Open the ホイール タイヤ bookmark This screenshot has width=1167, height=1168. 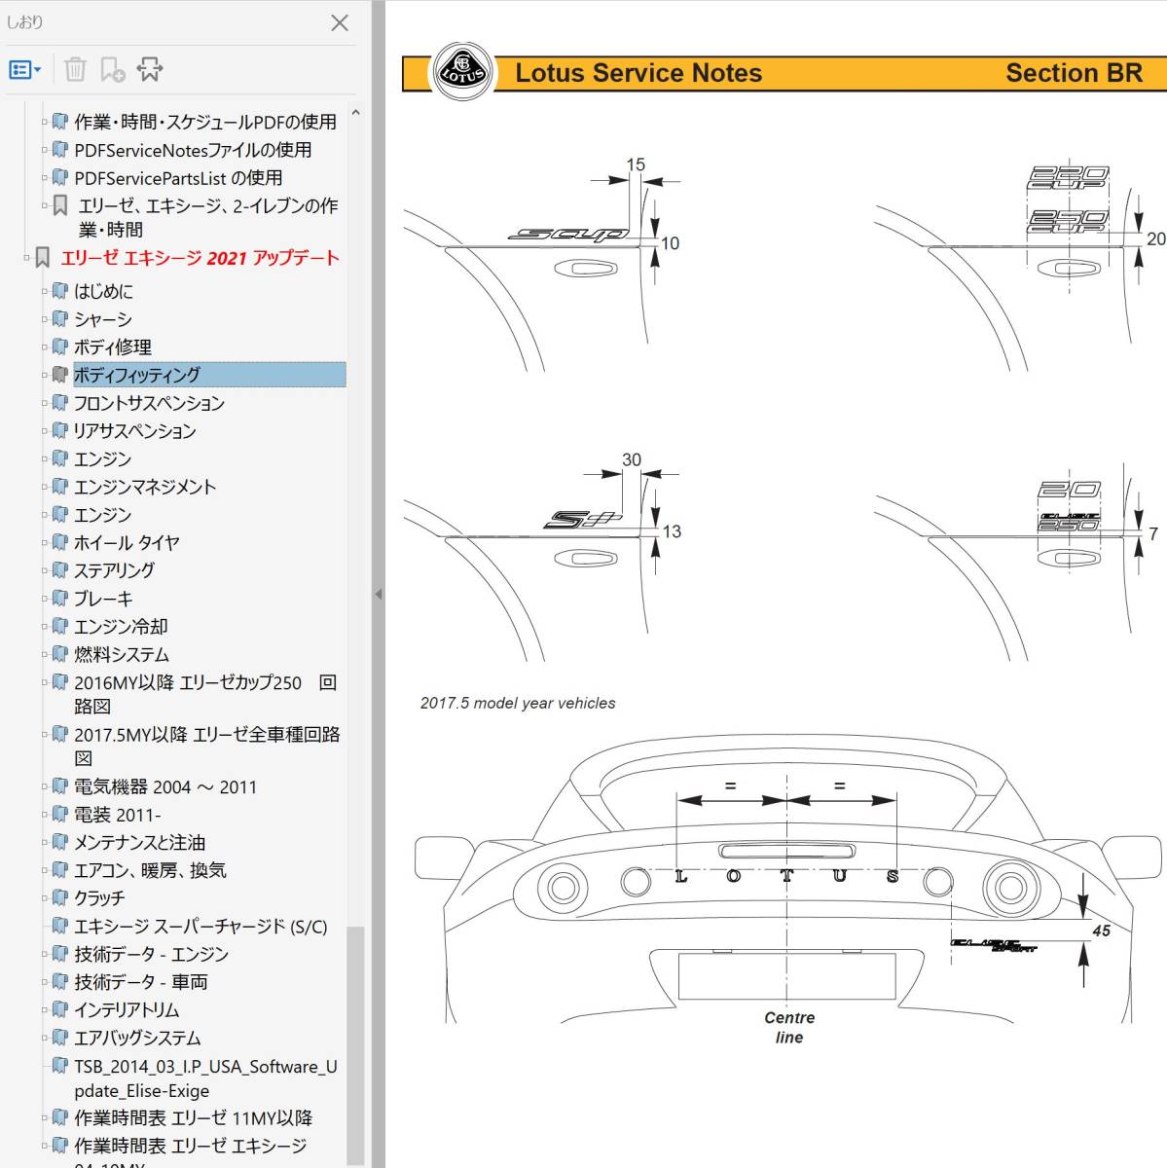[x=127, y=543]
